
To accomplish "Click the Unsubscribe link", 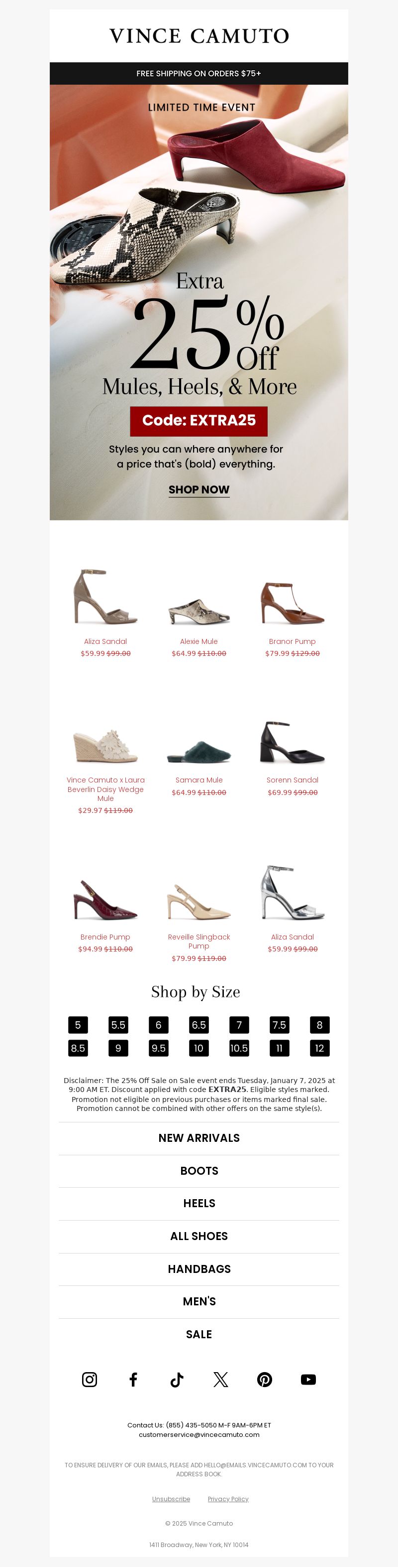I will [x=171, y=1499].
